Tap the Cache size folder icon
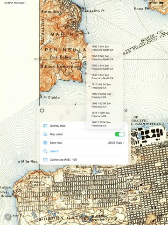Viewport: 168px width, 225px height. tap(45, 160)
